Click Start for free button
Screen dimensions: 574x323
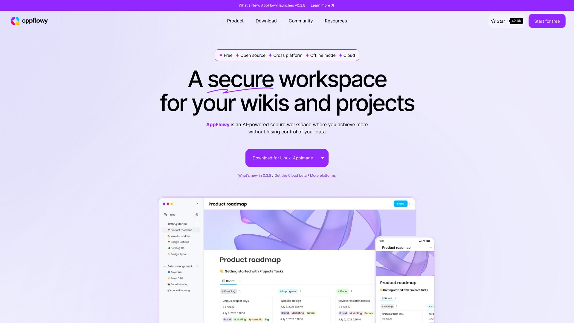[547, 21]
